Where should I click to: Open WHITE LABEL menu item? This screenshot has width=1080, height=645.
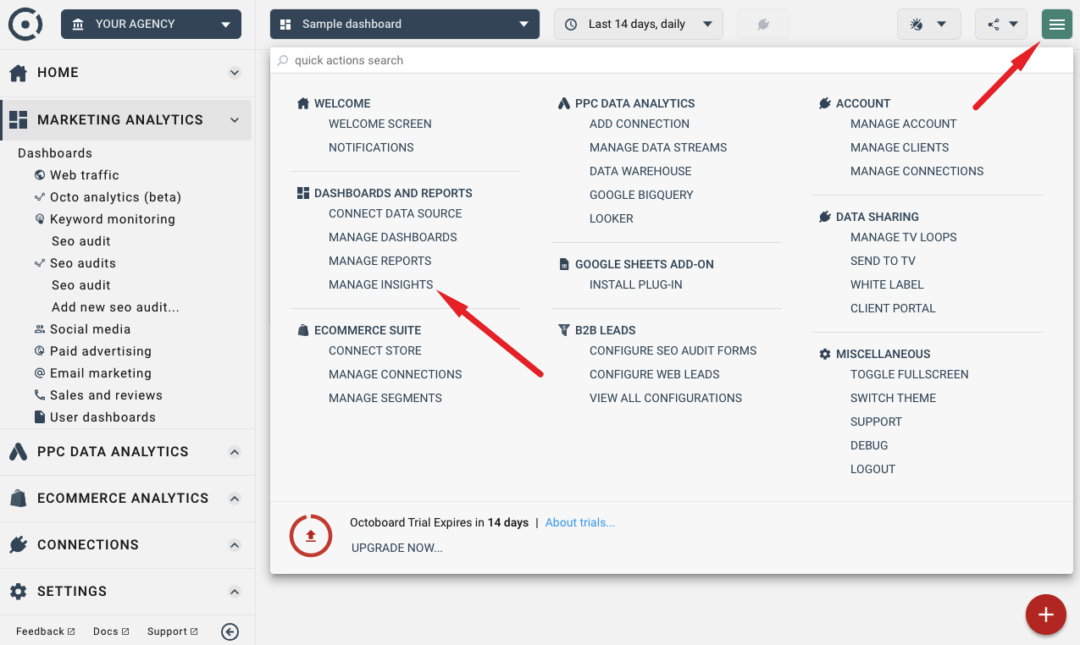887,284
